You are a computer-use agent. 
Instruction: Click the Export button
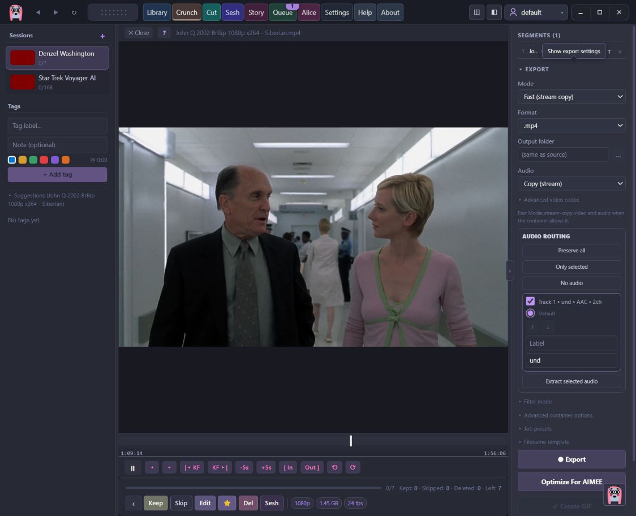pos(571,459)
